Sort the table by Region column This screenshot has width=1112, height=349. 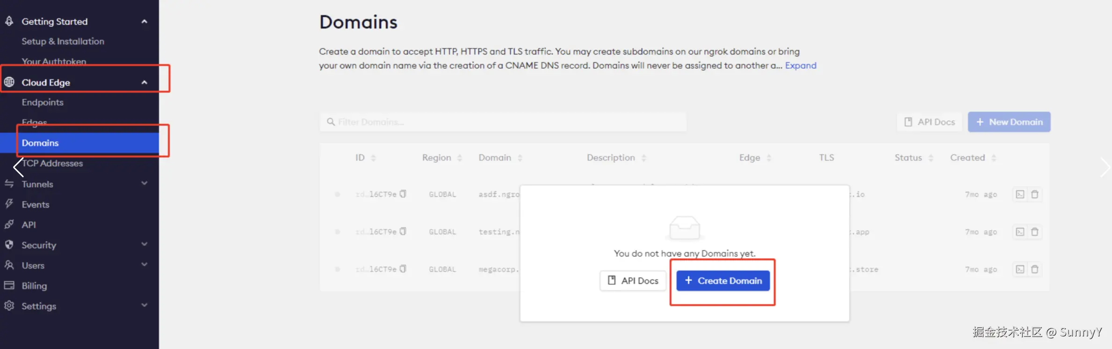pos(460,158)
